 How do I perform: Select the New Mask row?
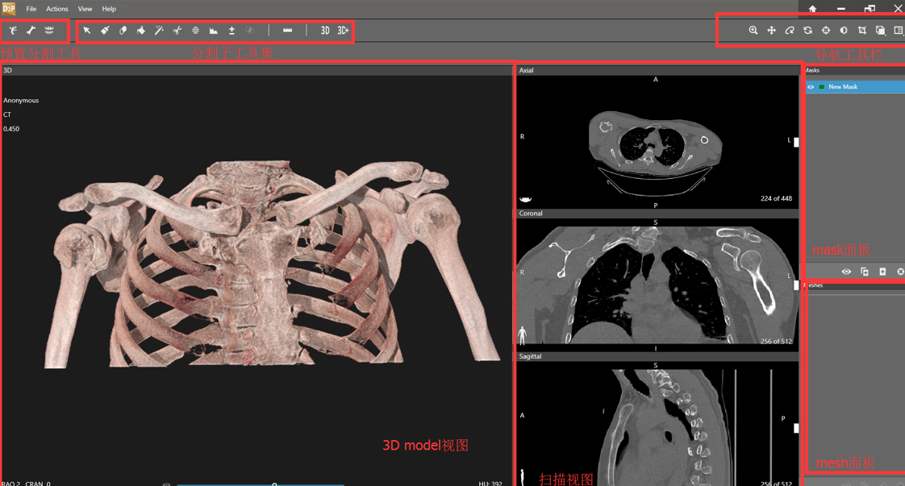click(855, 87)
